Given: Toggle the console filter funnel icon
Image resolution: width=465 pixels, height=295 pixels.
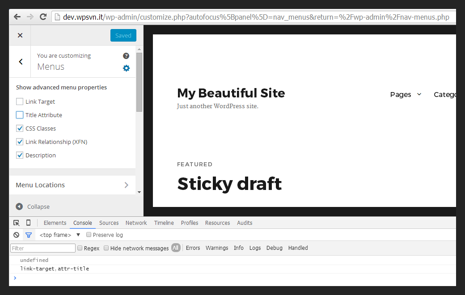Looking at the screenshot, I should 29,235.
